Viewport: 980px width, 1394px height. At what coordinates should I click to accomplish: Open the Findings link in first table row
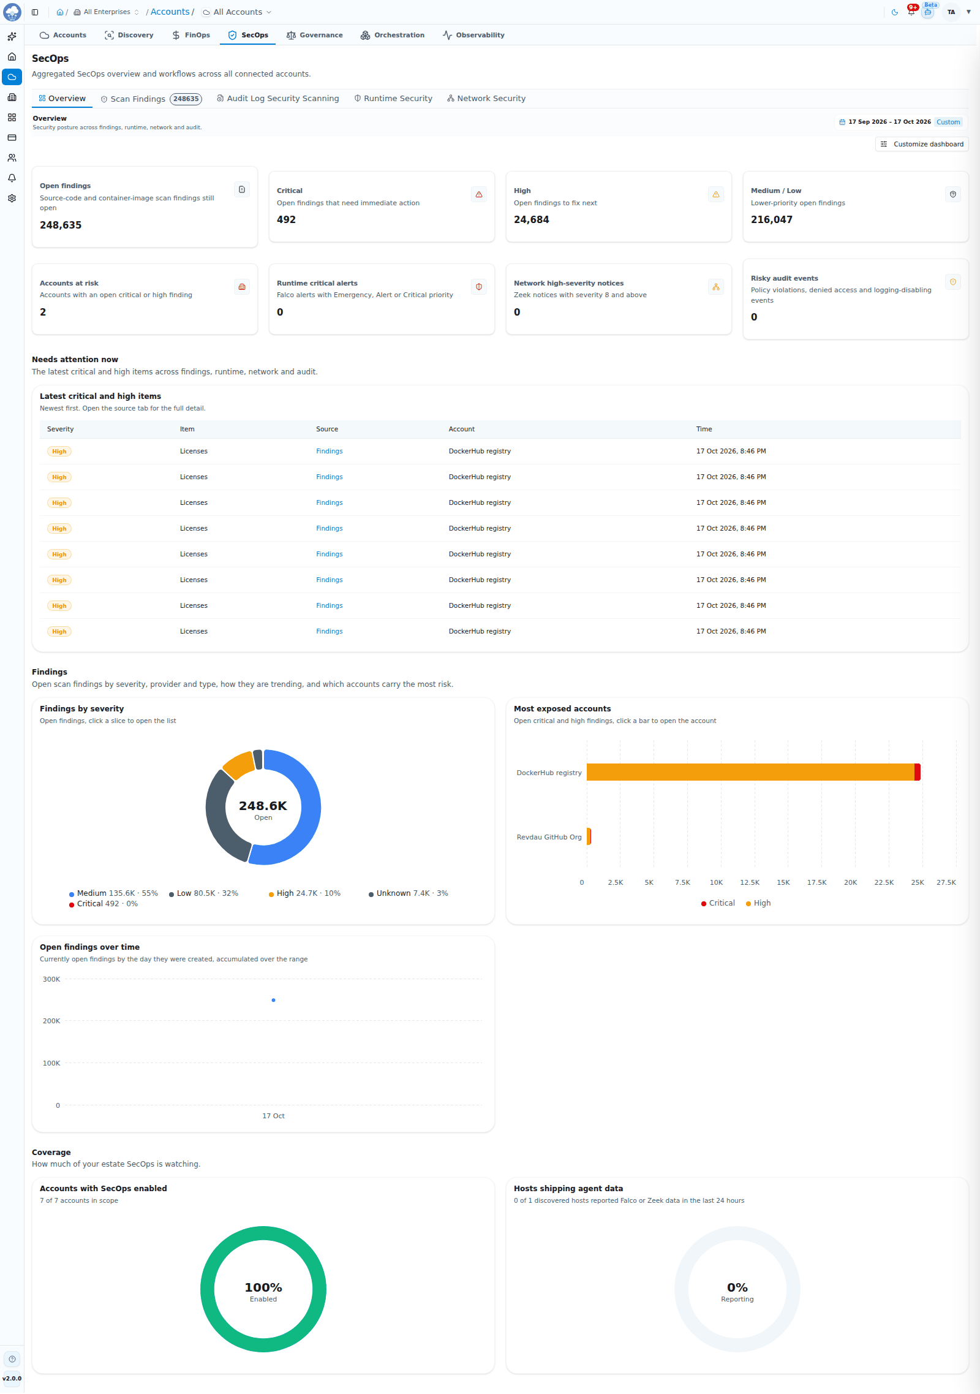tap(330, 452)
